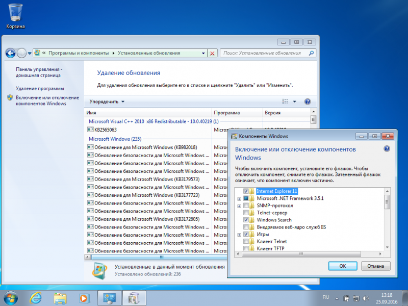Viewport: 408px width, 306px height.
Task: Switch RU input language indicator
Action: [x=326, y=297]
